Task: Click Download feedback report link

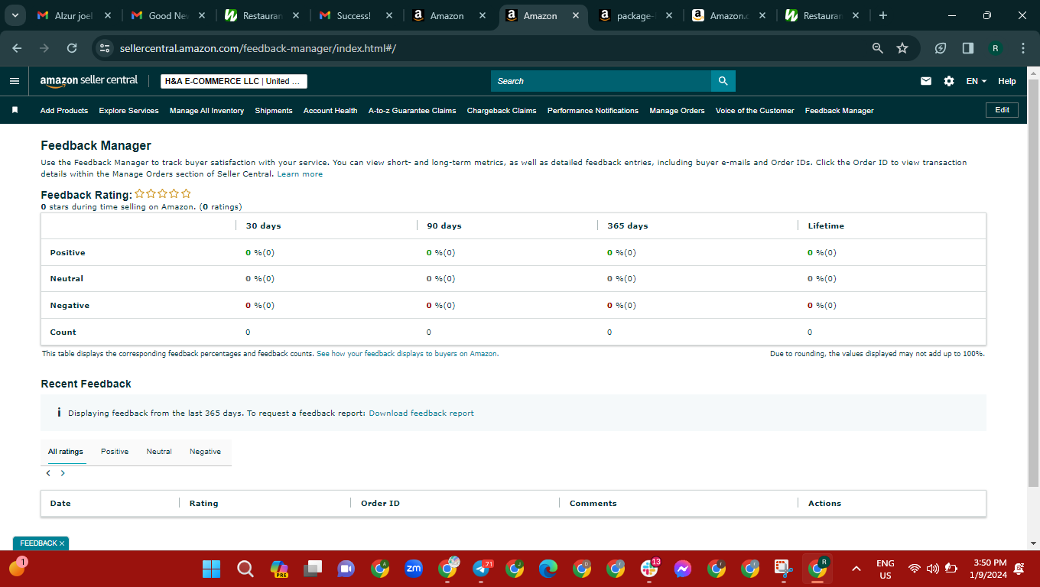Action: (421, 413)
